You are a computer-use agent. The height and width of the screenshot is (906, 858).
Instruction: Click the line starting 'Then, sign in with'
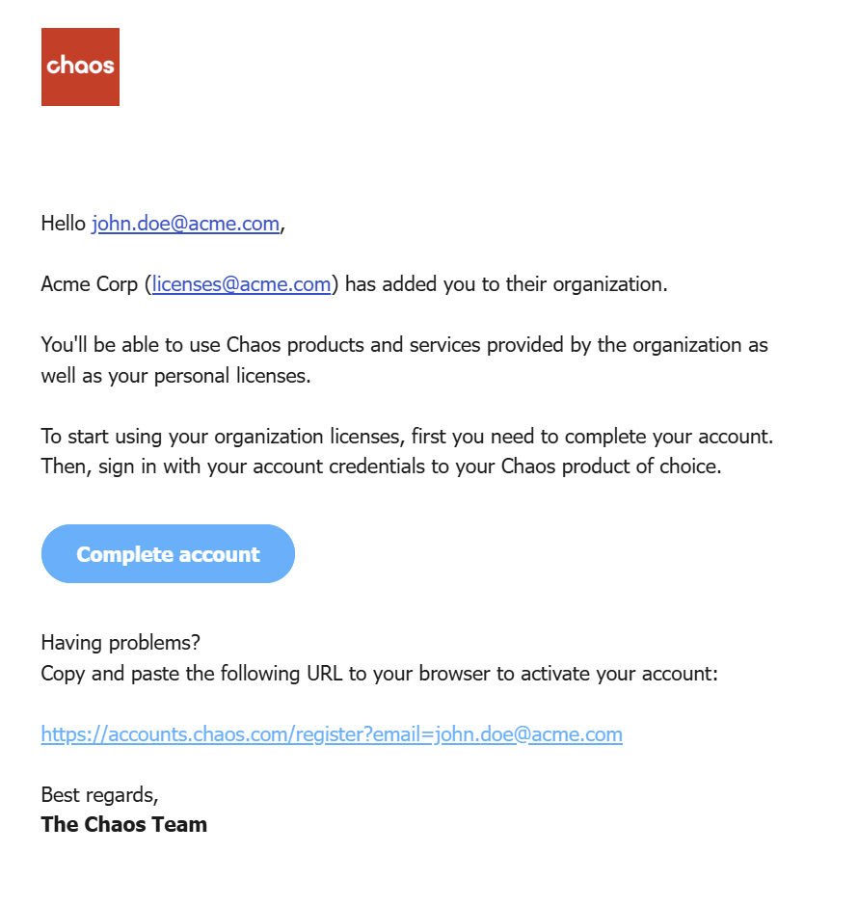tap(382, 466)
